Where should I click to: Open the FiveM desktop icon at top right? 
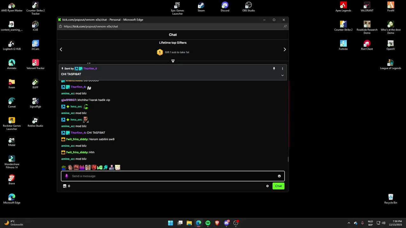coord(391,7)
